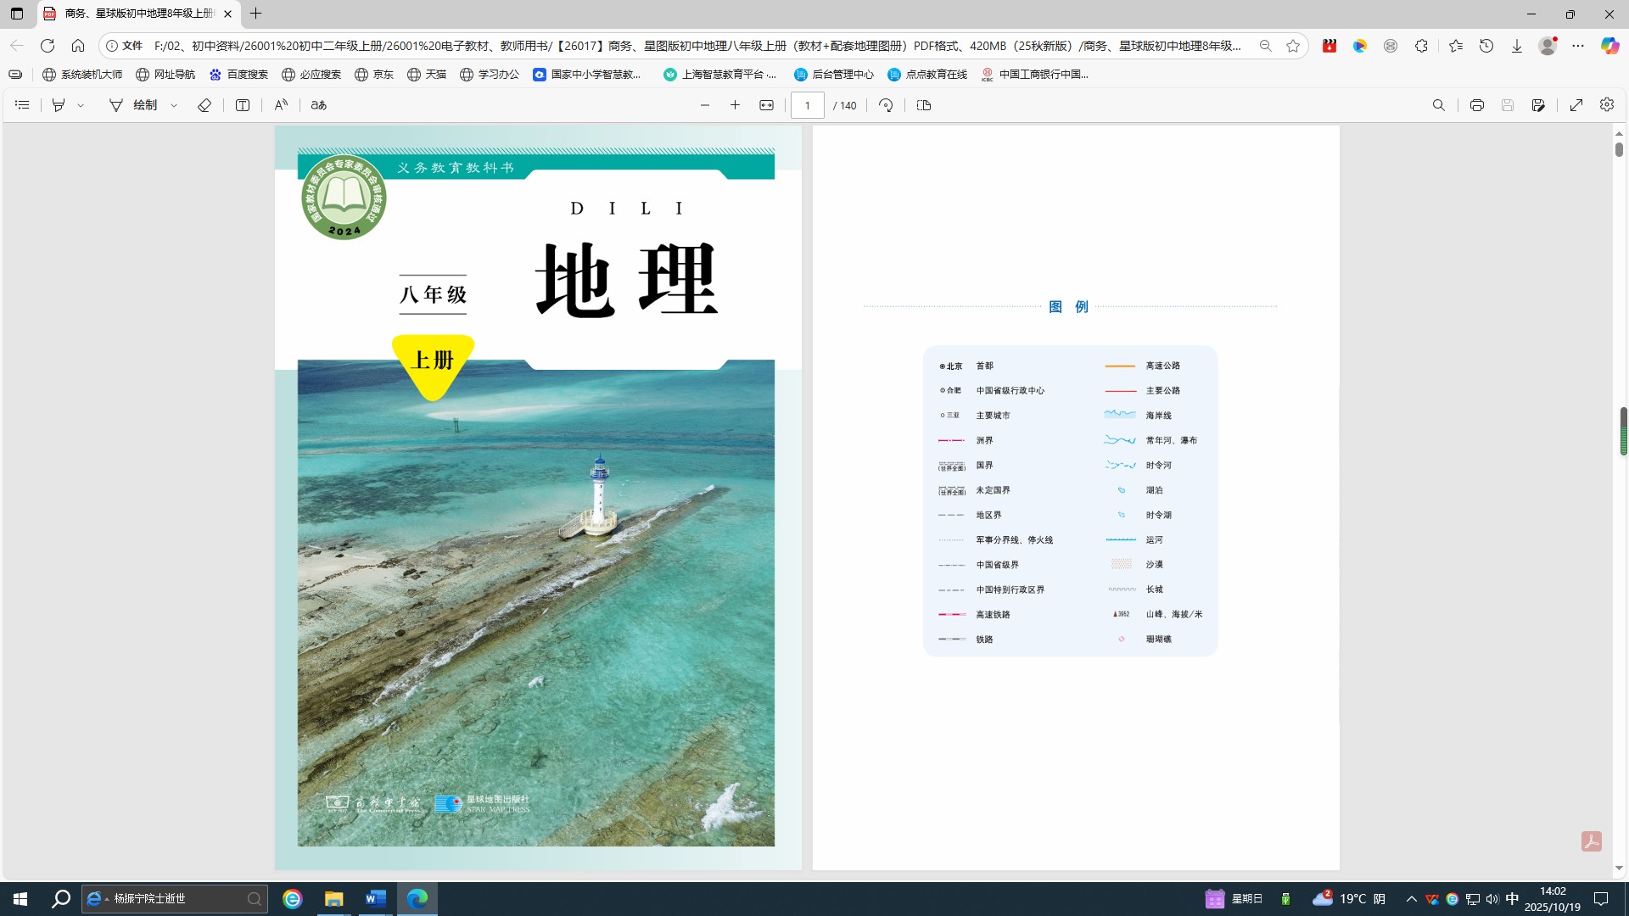Open the 百度搜索 bookmark
The image size is (1629, 916).
click(238, 75)
